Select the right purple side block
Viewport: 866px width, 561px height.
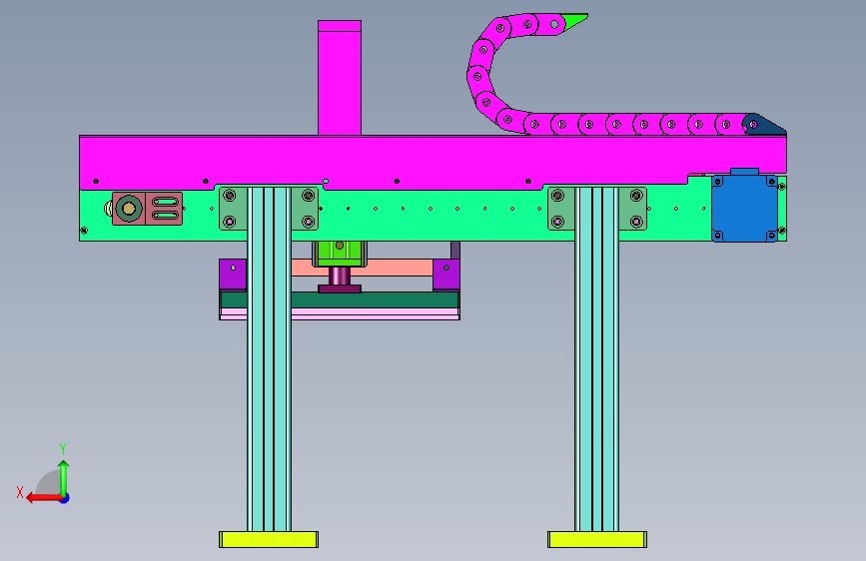(446, 275)
